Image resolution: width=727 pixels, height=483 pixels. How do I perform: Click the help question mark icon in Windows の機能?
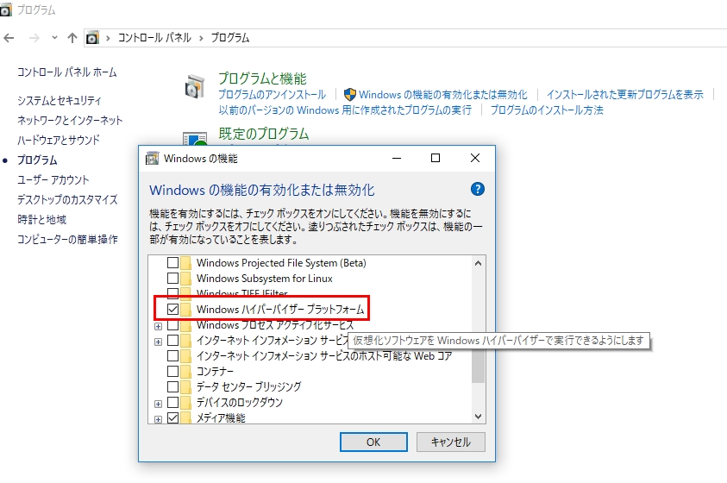(477, 189)
